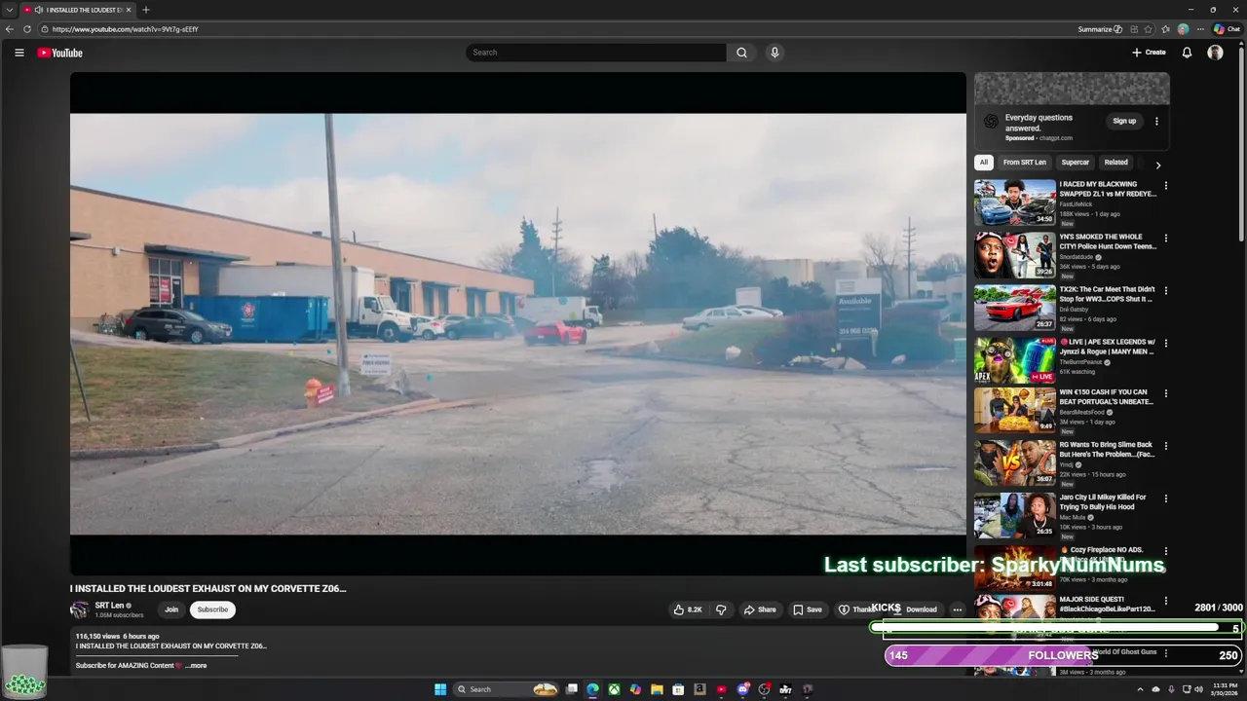Open more actions ellipsis under the video
Viewport: 1247px width, 701px height.
pyautogui.click(x=957, y=609)
